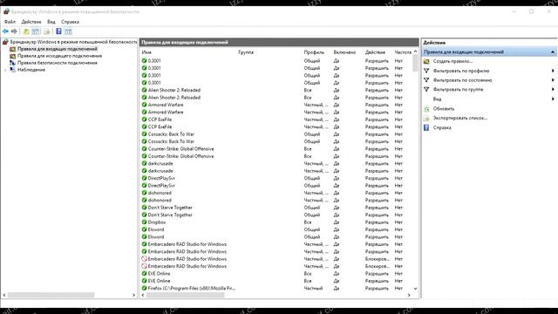Click the right arrow of the rules list horizontal scrollbar

pos(409,295)
